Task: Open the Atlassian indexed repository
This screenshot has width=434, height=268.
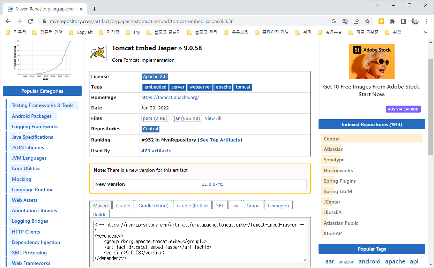Action: [x=334, y=149]
